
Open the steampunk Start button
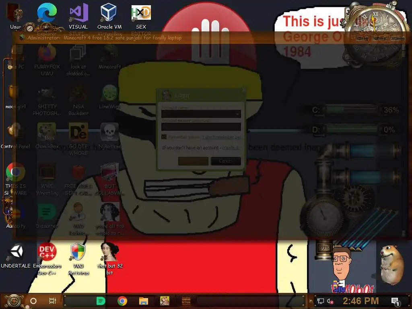[x=14, y=301]
